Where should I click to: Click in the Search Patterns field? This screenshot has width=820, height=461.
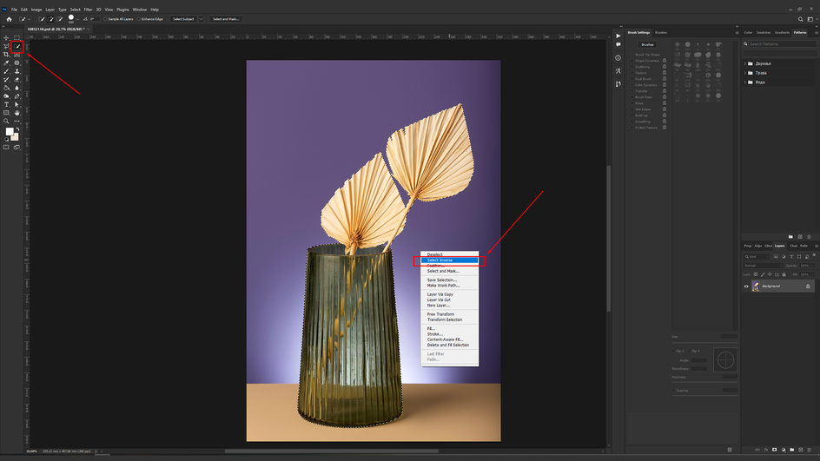782,44
